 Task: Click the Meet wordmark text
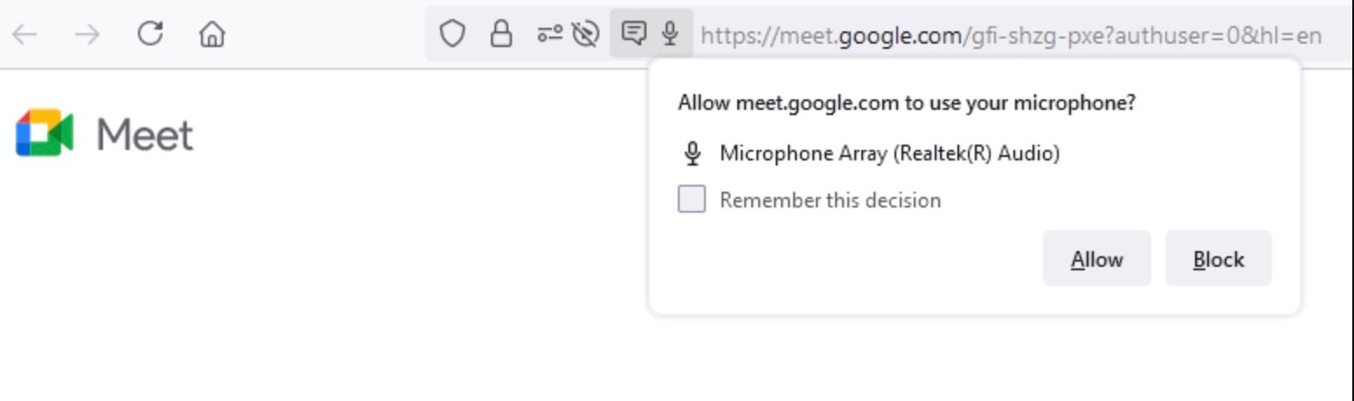144,135
